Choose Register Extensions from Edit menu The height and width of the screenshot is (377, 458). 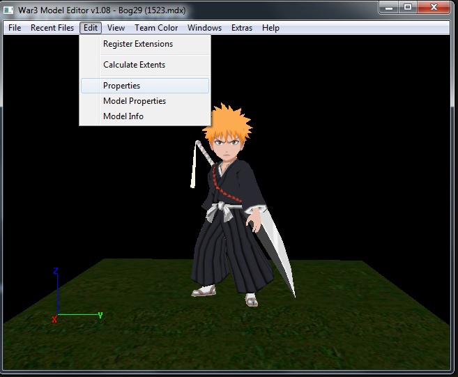tap(145, 44)
